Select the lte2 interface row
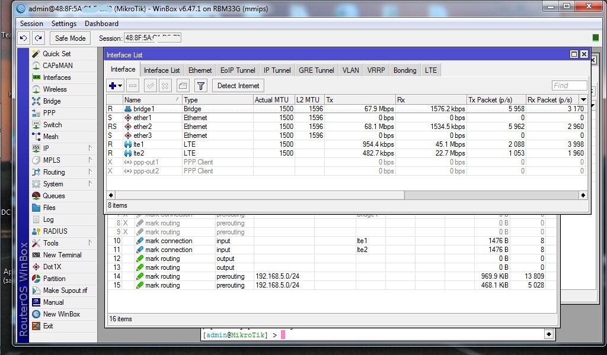Viewport: 607px width, 355px height. [347, 153]
